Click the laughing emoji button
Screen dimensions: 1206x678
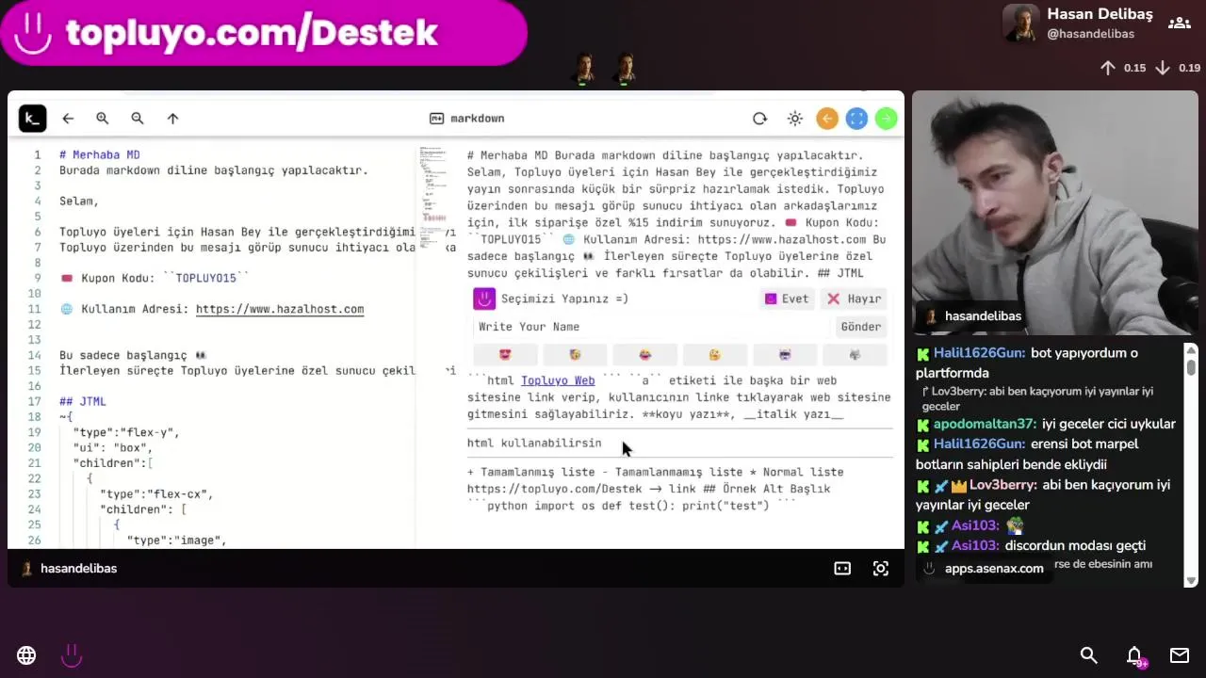645,355
